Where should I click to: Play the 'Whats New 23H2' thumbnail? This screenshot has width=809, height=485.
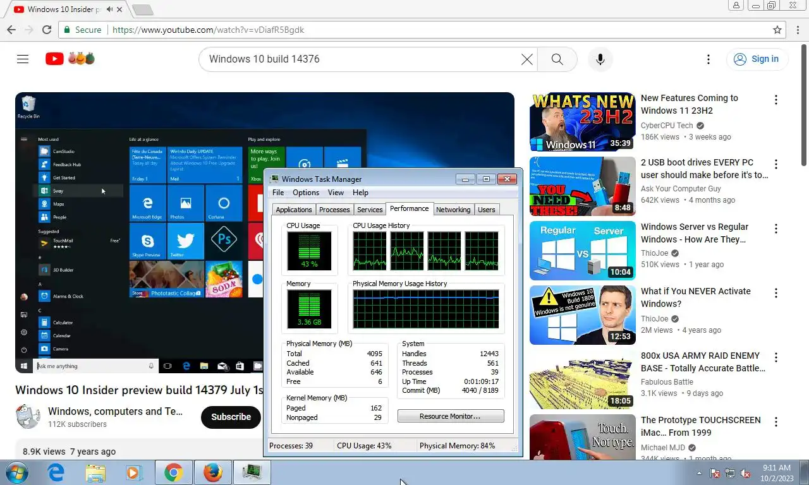(x=583, y=122)
